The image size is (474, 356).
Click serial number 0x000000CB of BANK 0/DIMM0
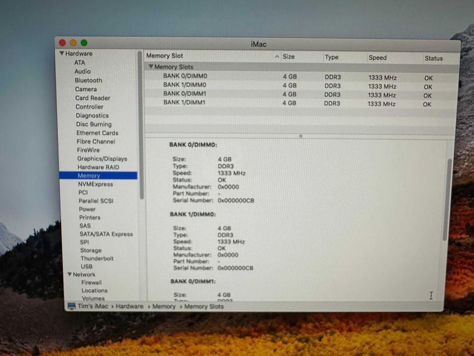pyautogui.click(x=236, y=200)
